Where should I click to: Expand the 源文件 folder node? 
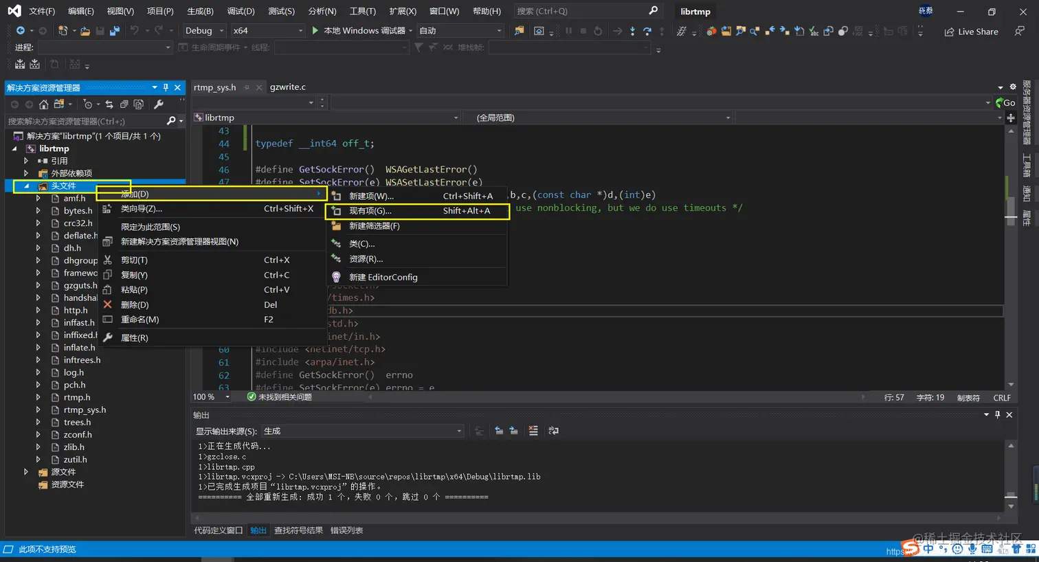tap(26, 472)
